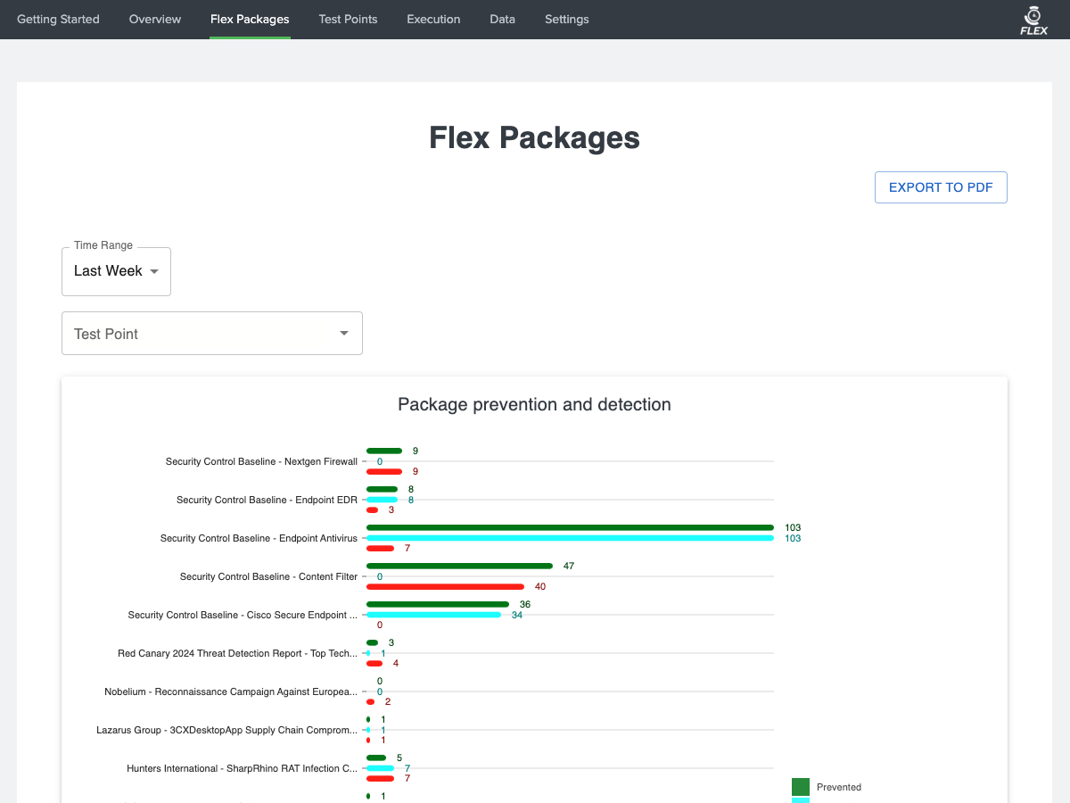The image size is (1070, 803).
Task: Click the green Prevented legend swatch
Action: [x=801, y=787]
